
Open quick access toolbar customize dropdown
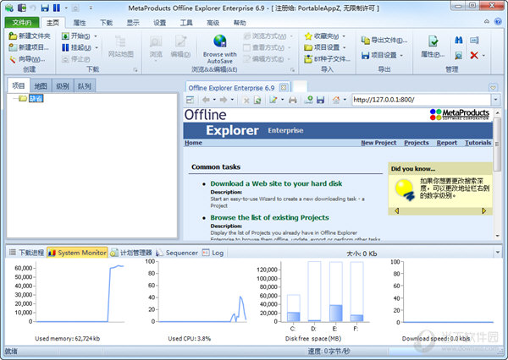click(x=91, y=8)
